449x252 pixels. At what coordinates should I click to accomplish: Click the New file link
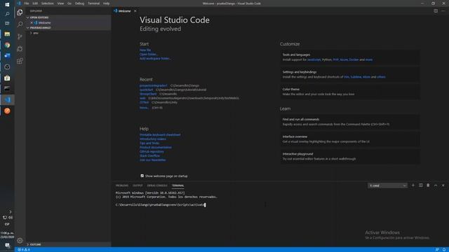point(145,50)
